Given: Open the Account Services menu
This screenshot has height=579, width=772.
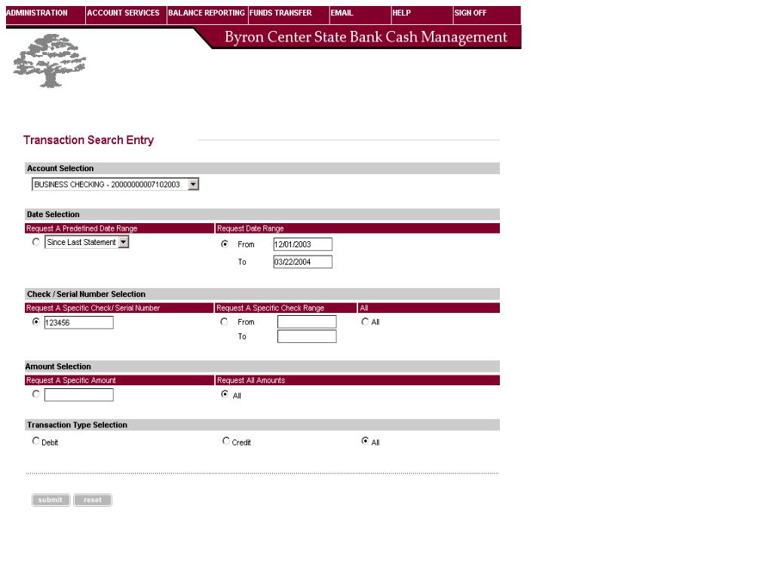Looking at the screenshot, I should [x=123, y=13].
